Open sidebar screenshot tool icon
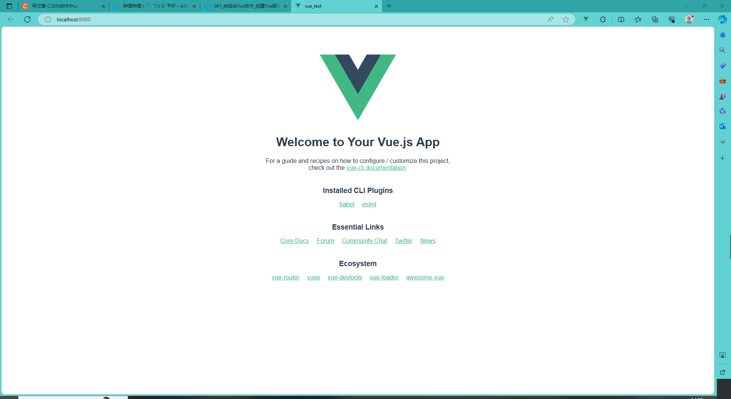 click(723, 355)
